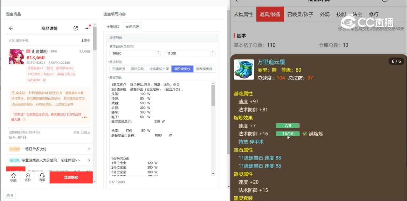This screenshot has height=201, width=407.
Task: Open the 召唤灵/孩子 tab
Action: coord(300,14)
